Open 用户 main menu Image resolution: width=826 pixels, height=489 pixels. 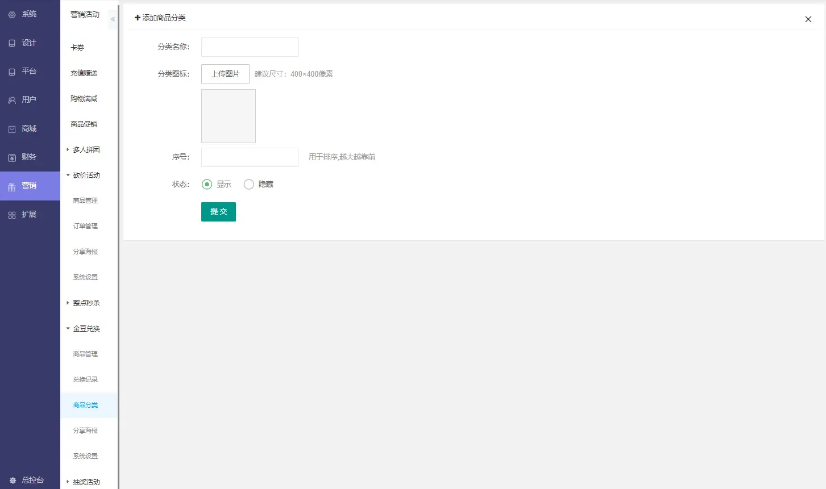pyautogui.click(x=30, y=99)
